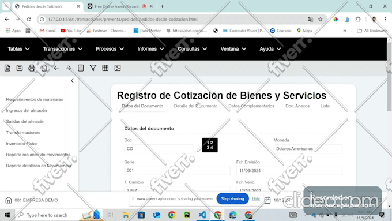Open File Explorer from taskbar
The image size is (392, 221).
pos(126,215)
